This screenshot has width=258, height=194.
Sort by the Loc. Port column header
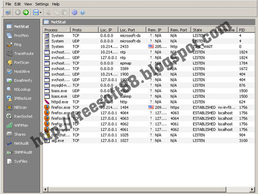[x=132, y=30]
